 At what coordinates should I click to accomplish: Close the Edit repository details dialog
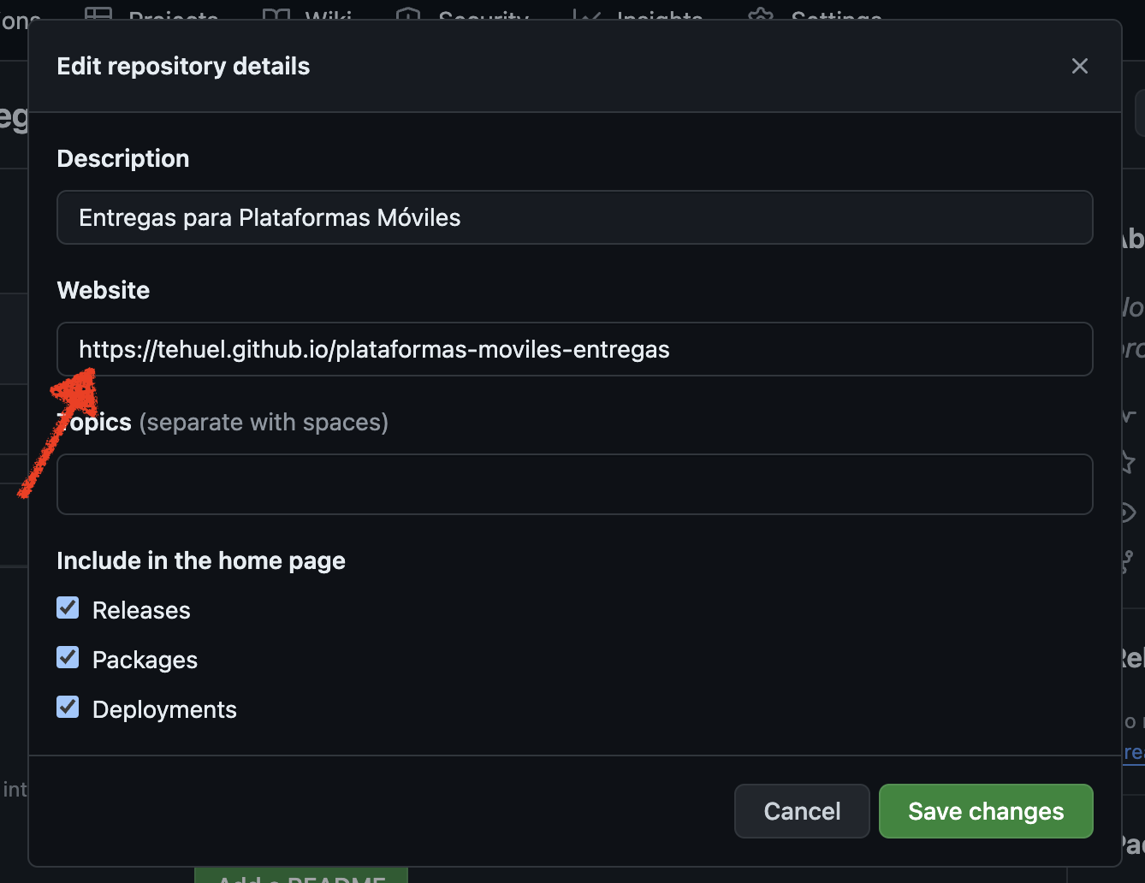point(1080,66)
